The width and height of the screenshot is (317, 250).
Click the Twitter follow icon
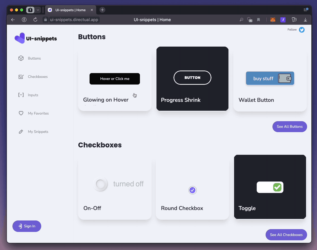point(302,30)
